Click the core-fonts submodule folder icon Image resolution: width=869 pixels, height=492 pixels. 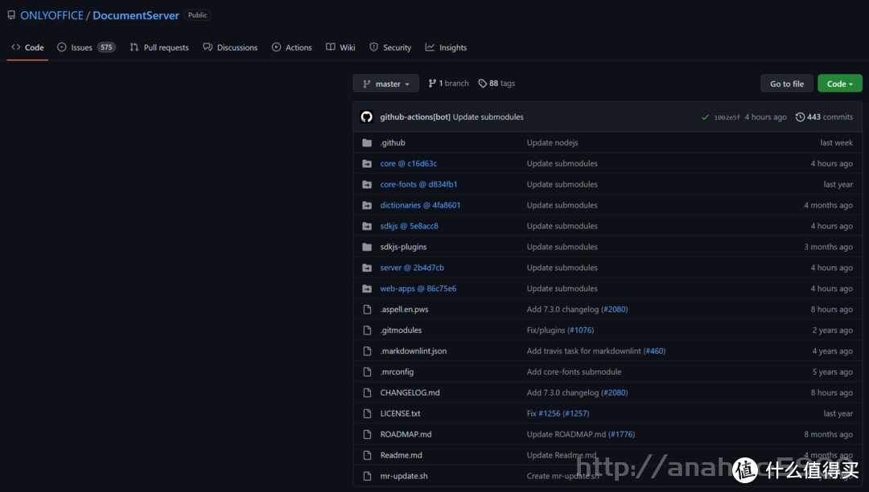point(367,184)
